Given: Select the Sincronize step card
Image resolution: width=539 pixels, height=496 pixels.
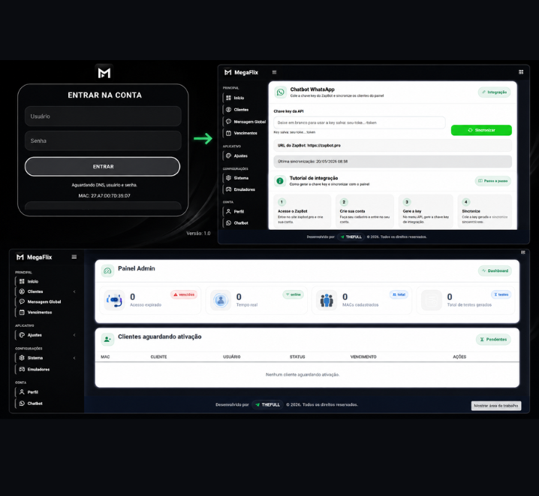Looking at the screenshot, I should tap(485, 211).
